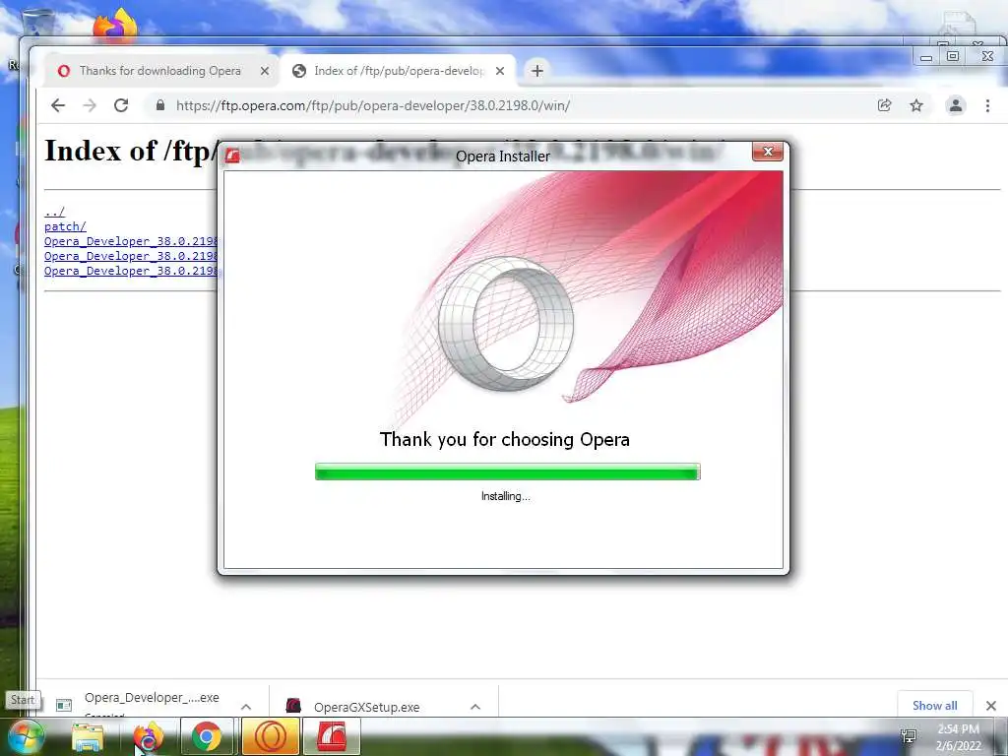1008x756 pixels.
Task: Click the green installation progress bar
Action: pyautogui.click(x=507, y=472)
